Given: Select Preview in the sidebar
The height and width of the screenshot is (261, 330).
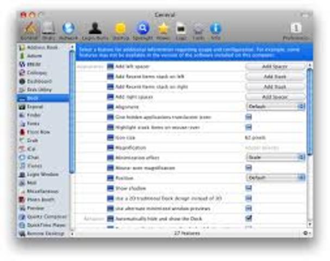Looking at the screenshot, I should pos(43,208).
